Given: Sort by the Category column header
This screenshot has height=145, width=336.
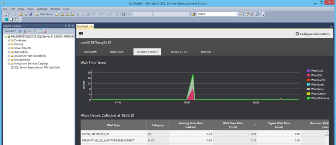Looking at the screenshot, I should coord(158,125).
